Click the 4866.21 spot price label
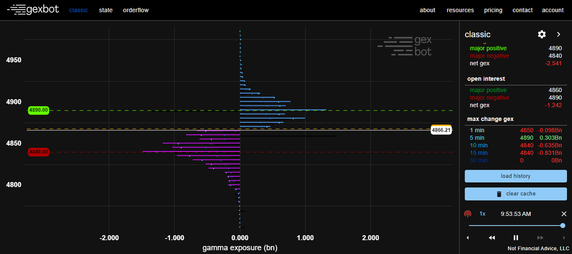The image size is (572, 254). pos(441,130)
